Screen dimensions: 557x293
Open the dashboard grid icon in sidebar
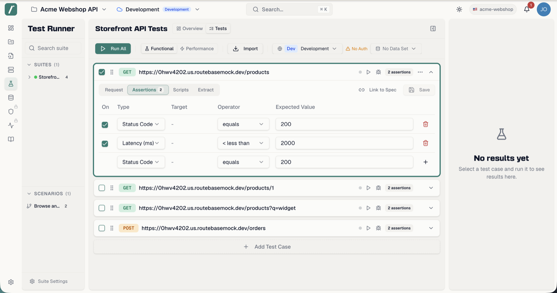pos(11,28)
